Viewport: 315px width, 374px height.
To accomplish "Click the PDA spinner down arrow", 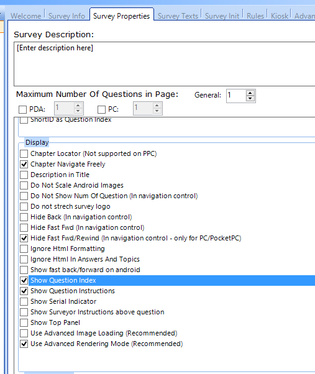I will click(78, 111).
